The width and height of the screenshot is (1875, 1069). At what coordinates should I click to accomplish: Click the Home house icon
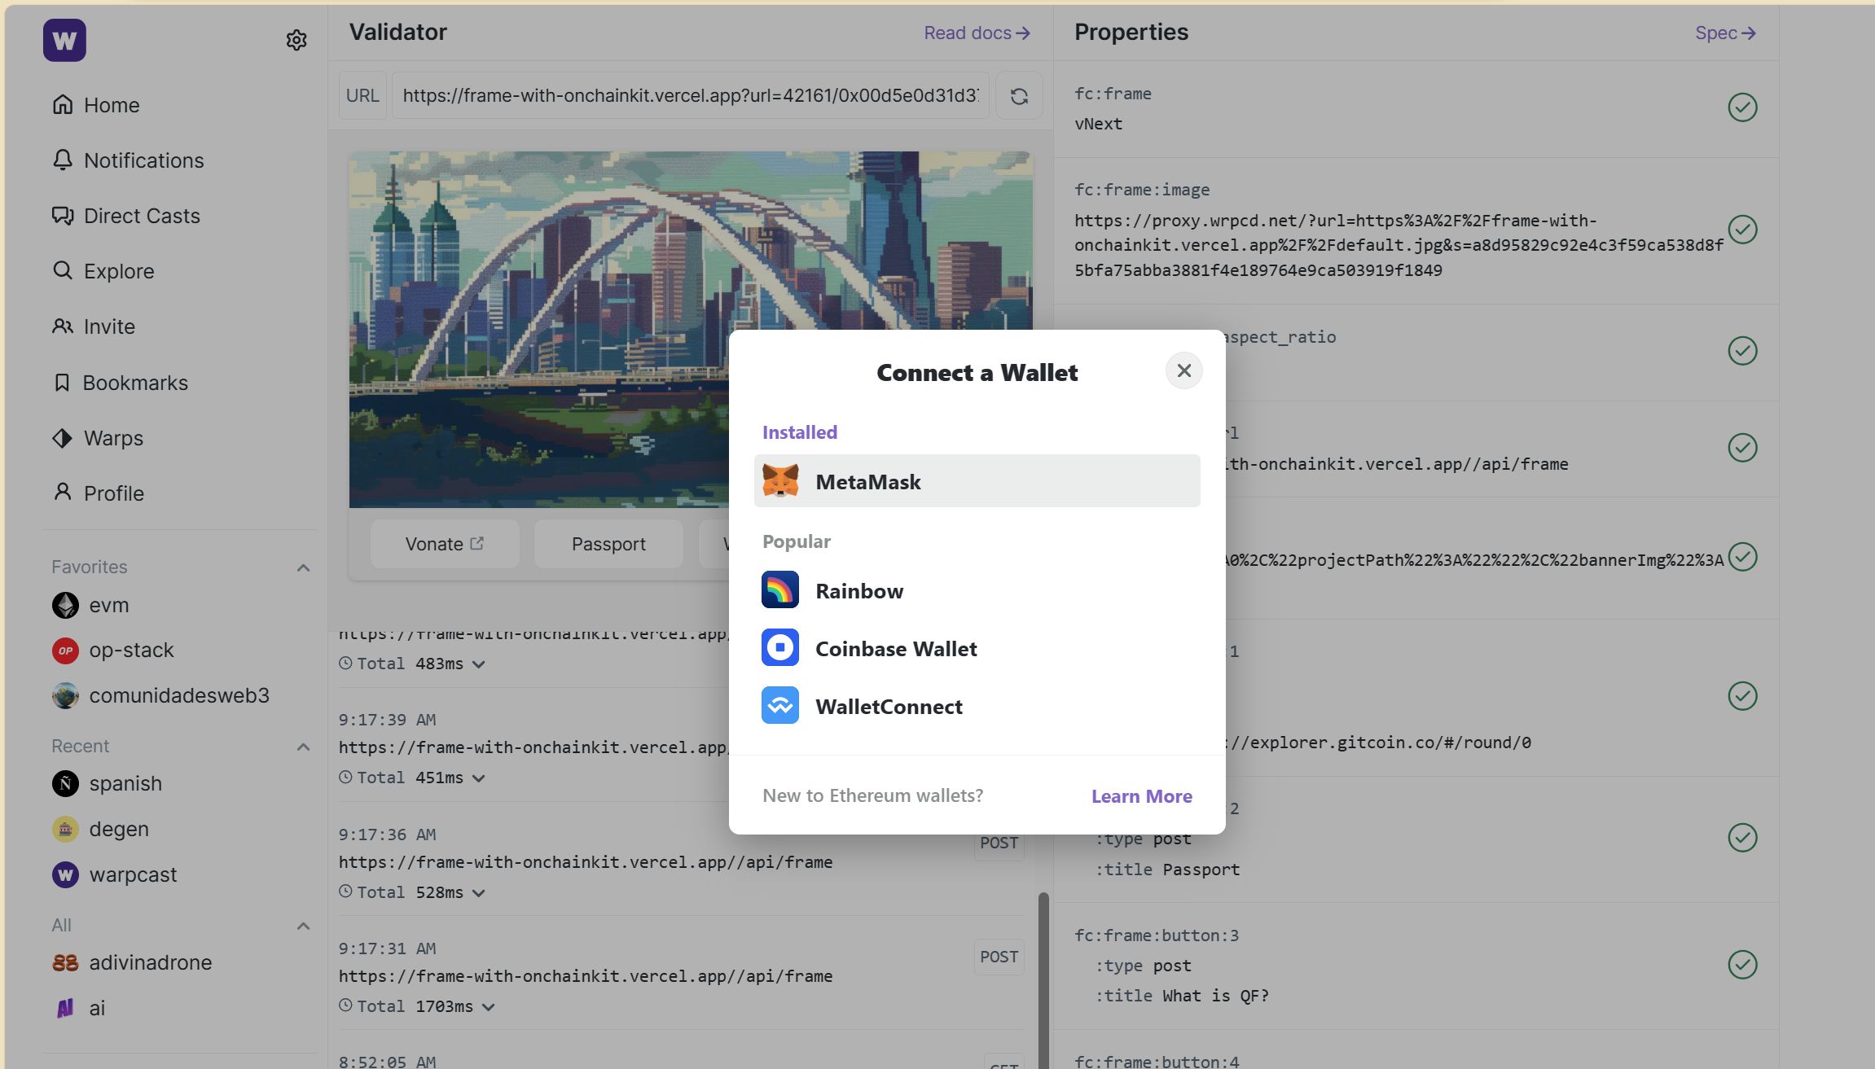(63, 104)
